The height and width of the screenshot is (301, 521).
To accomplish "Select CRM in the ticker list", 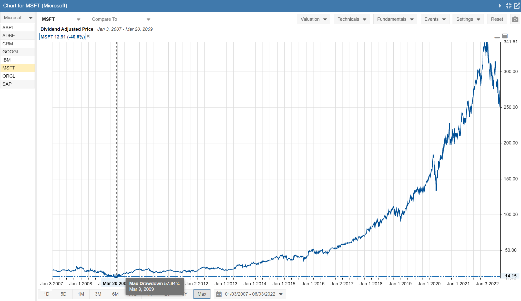I will [17, 44].
